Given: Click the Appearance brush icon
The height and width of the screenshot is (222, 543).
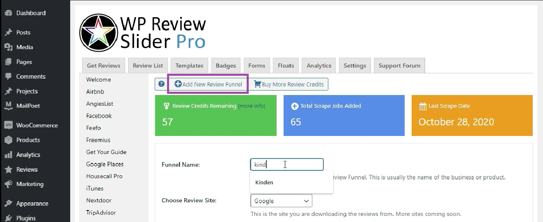Looking at the screenshot, I should pos(8,204).
